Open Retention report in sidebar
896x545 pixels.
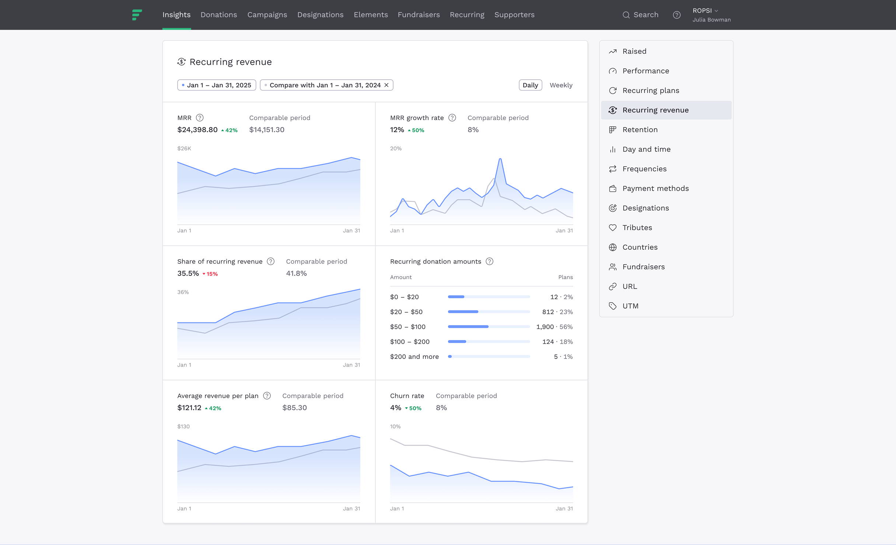(640, 130)
